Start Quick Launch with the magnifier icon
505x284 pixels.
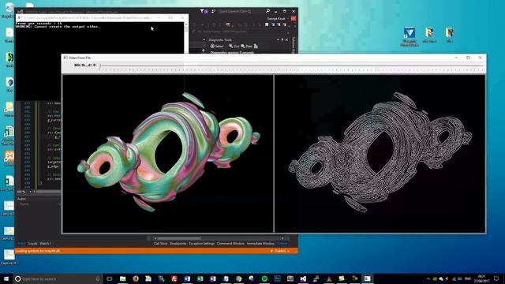click(267, 11)
